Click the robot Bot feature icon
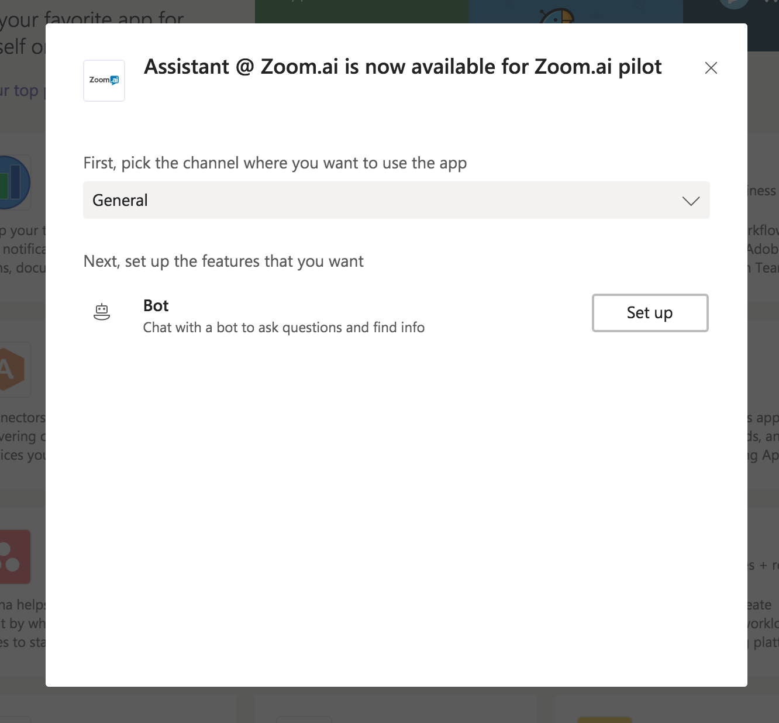This screenshot has width=779, height=723. 102,312
